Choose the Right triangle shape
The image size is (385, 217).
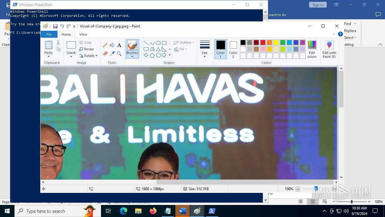tap(164, 49)
